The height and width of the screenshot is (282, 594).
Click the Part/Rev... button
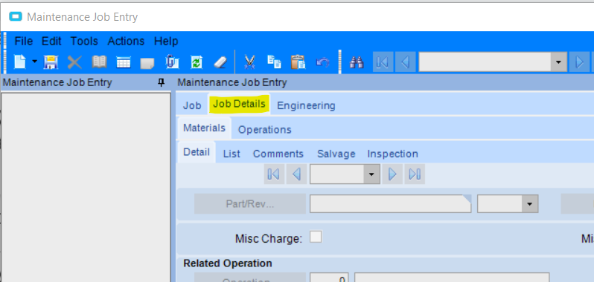click(x=250, y=204)
